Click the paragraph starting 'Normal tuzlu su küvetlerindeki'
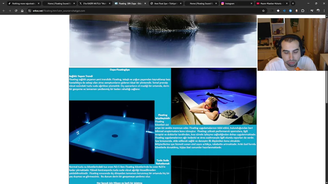Screen dimensions: 328x184 pos(119,172)
